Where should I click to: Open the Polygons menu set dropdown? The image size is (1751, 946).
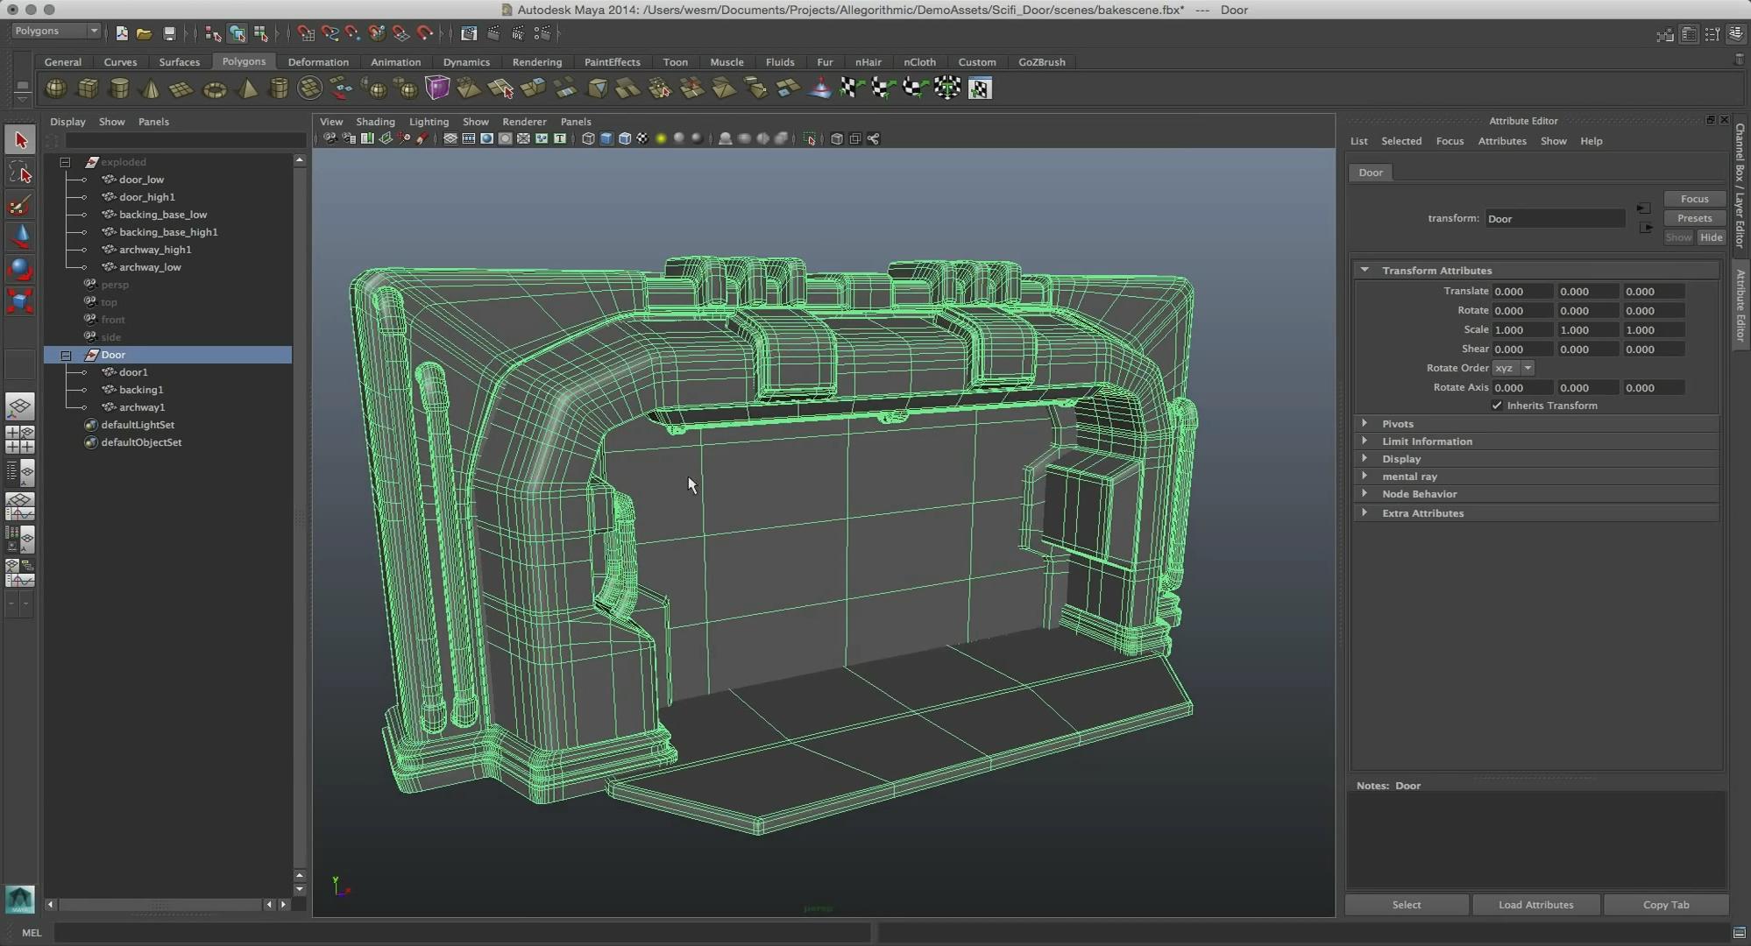click(57, 31)
